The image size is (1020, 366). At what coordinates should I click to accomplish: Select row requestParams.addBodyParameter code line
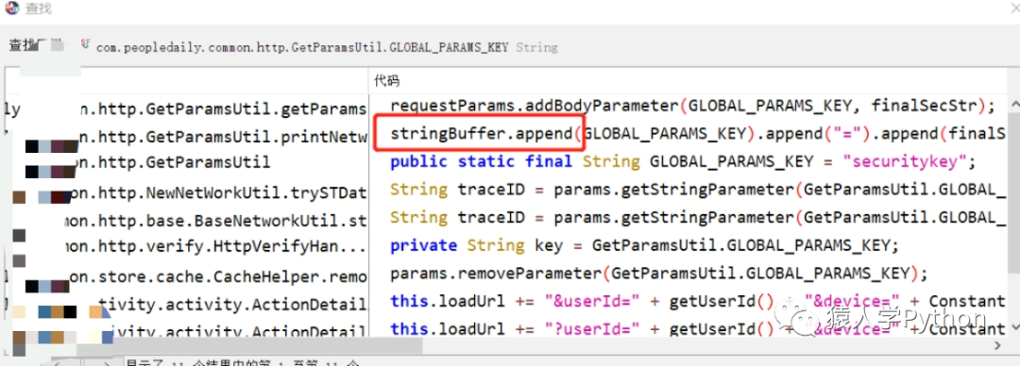(x=693, y=106)
